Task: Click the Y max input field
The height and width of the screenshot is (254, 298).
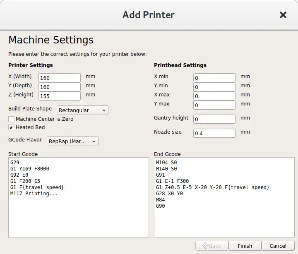Action: (x=214, y=105)
